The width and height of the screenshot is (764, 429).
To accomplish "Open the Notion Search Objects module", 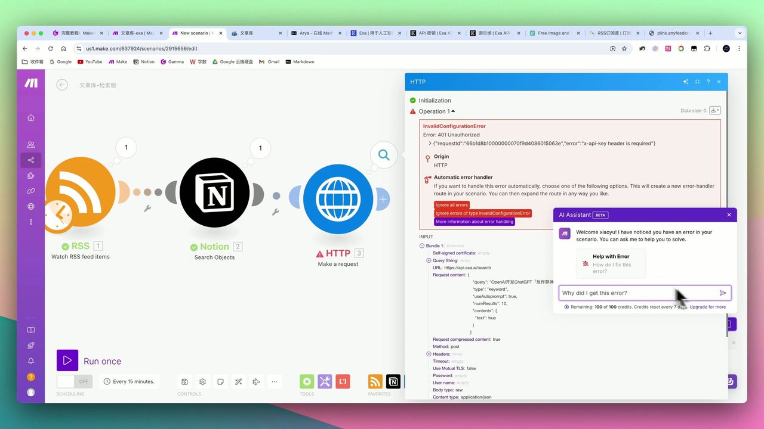I will (x=214, y=192).
